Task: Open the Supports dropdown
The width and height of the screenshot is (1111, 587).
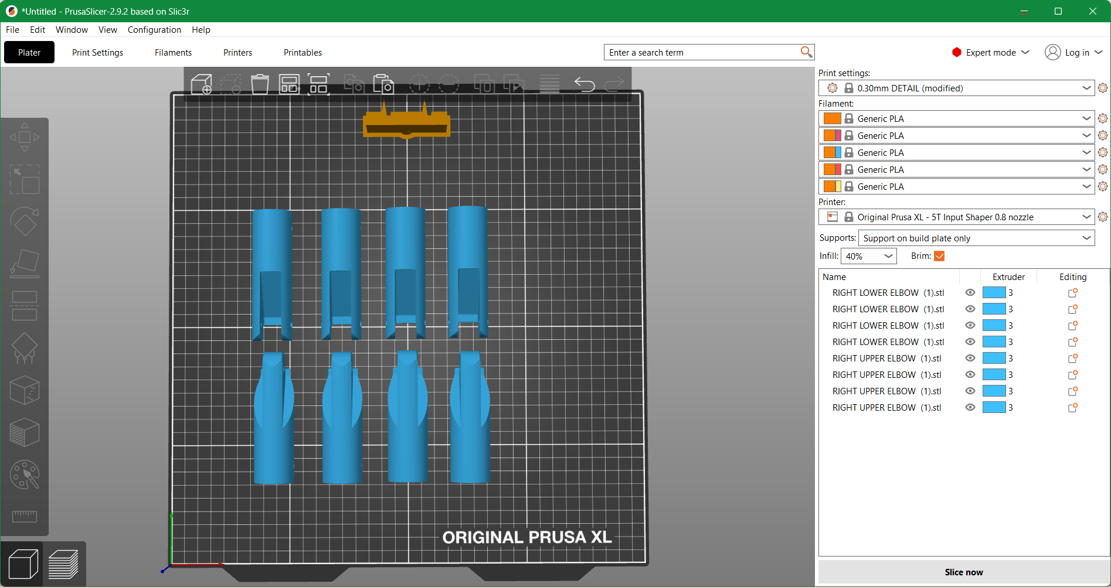Action: 976,238
